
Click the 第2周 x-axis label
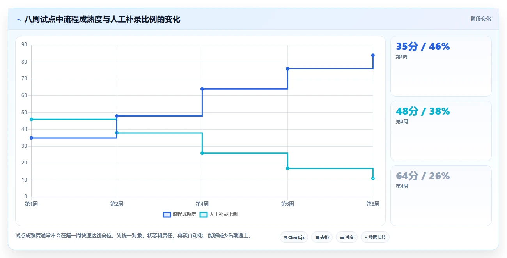[x=117, y=204]
